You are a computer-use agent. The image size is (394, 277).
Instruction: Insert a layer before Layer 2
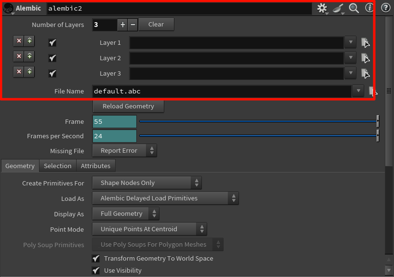tap(29, 56)
